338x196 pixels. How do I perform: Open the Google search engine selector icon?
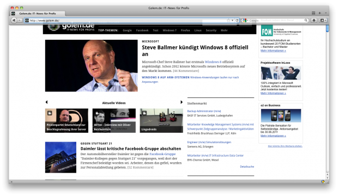(244, 20)
